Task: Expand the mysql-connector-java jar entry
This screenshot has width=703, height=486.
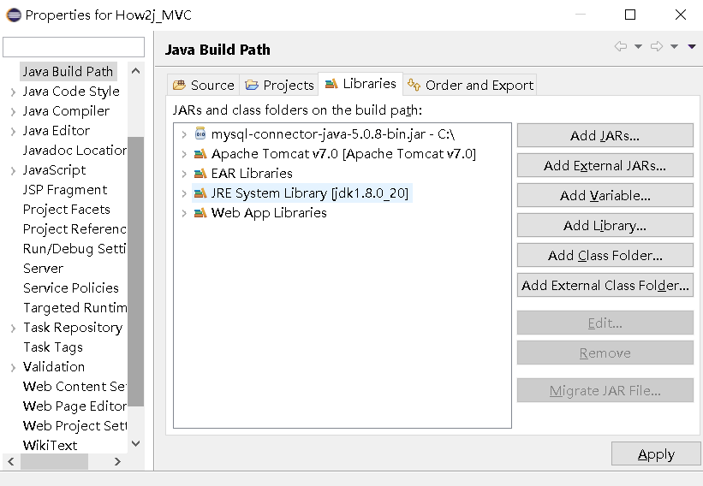Action: [184, 134]
